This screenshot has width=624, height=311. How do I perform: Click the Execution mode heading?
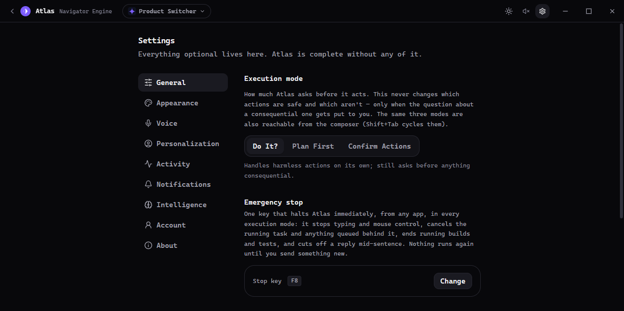(x=273, y=78)
